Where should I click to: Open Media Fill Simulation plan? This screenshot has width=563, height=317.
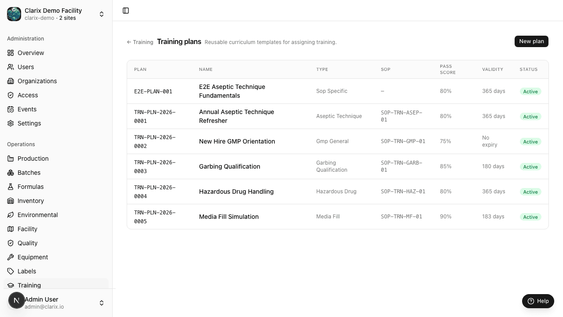coord(229,217)
